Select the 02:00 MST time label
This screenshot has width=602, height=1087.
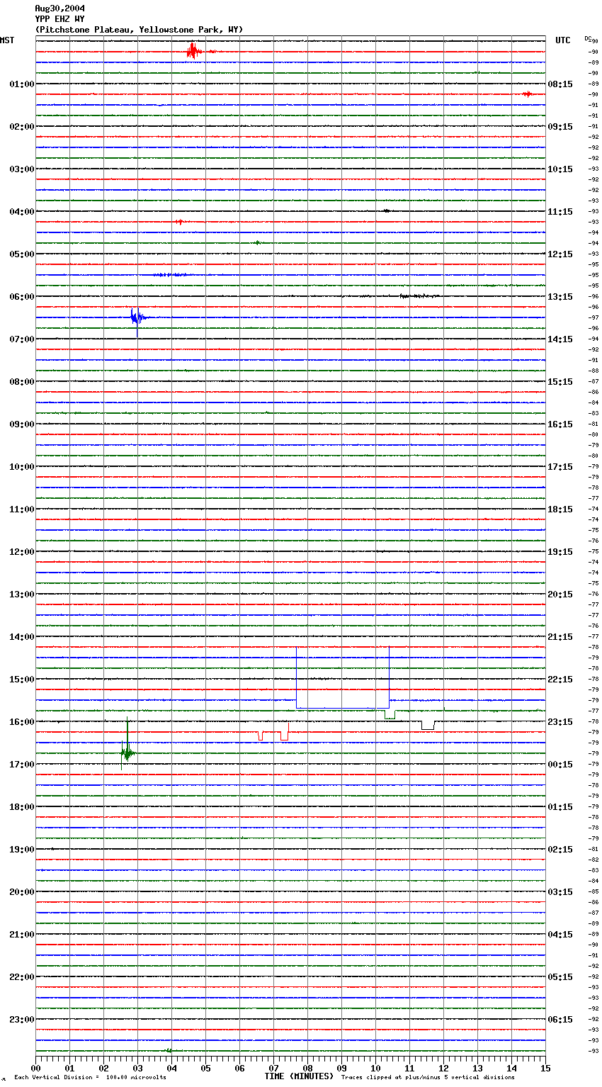coord(22,127)
